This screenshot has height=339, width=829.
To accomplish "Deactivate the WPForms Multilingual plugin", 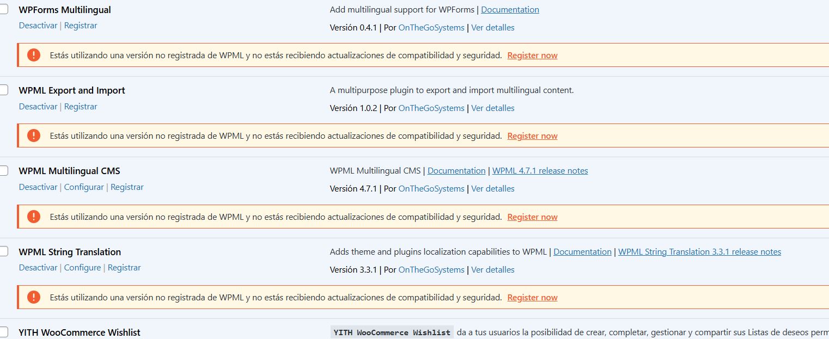I will pyautogui.click(x=38, y=26).
